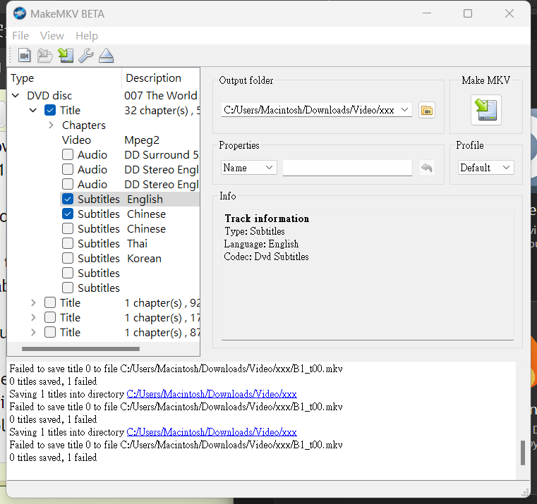Check the Title with 1 chapter, 17 checkbox
This screenshot has height=504, width=537.
[x=50, y=317]
